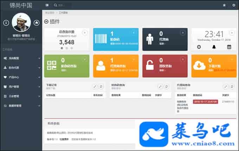This screenshot has width=239, height=151.
Task: Click the 3,548 total query count
Action: point(67,42)
